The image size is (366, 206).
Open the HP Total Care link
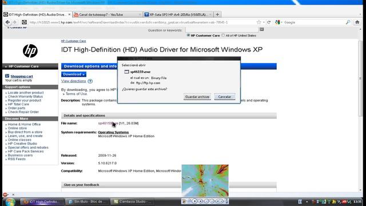click(x=18, y=104)
